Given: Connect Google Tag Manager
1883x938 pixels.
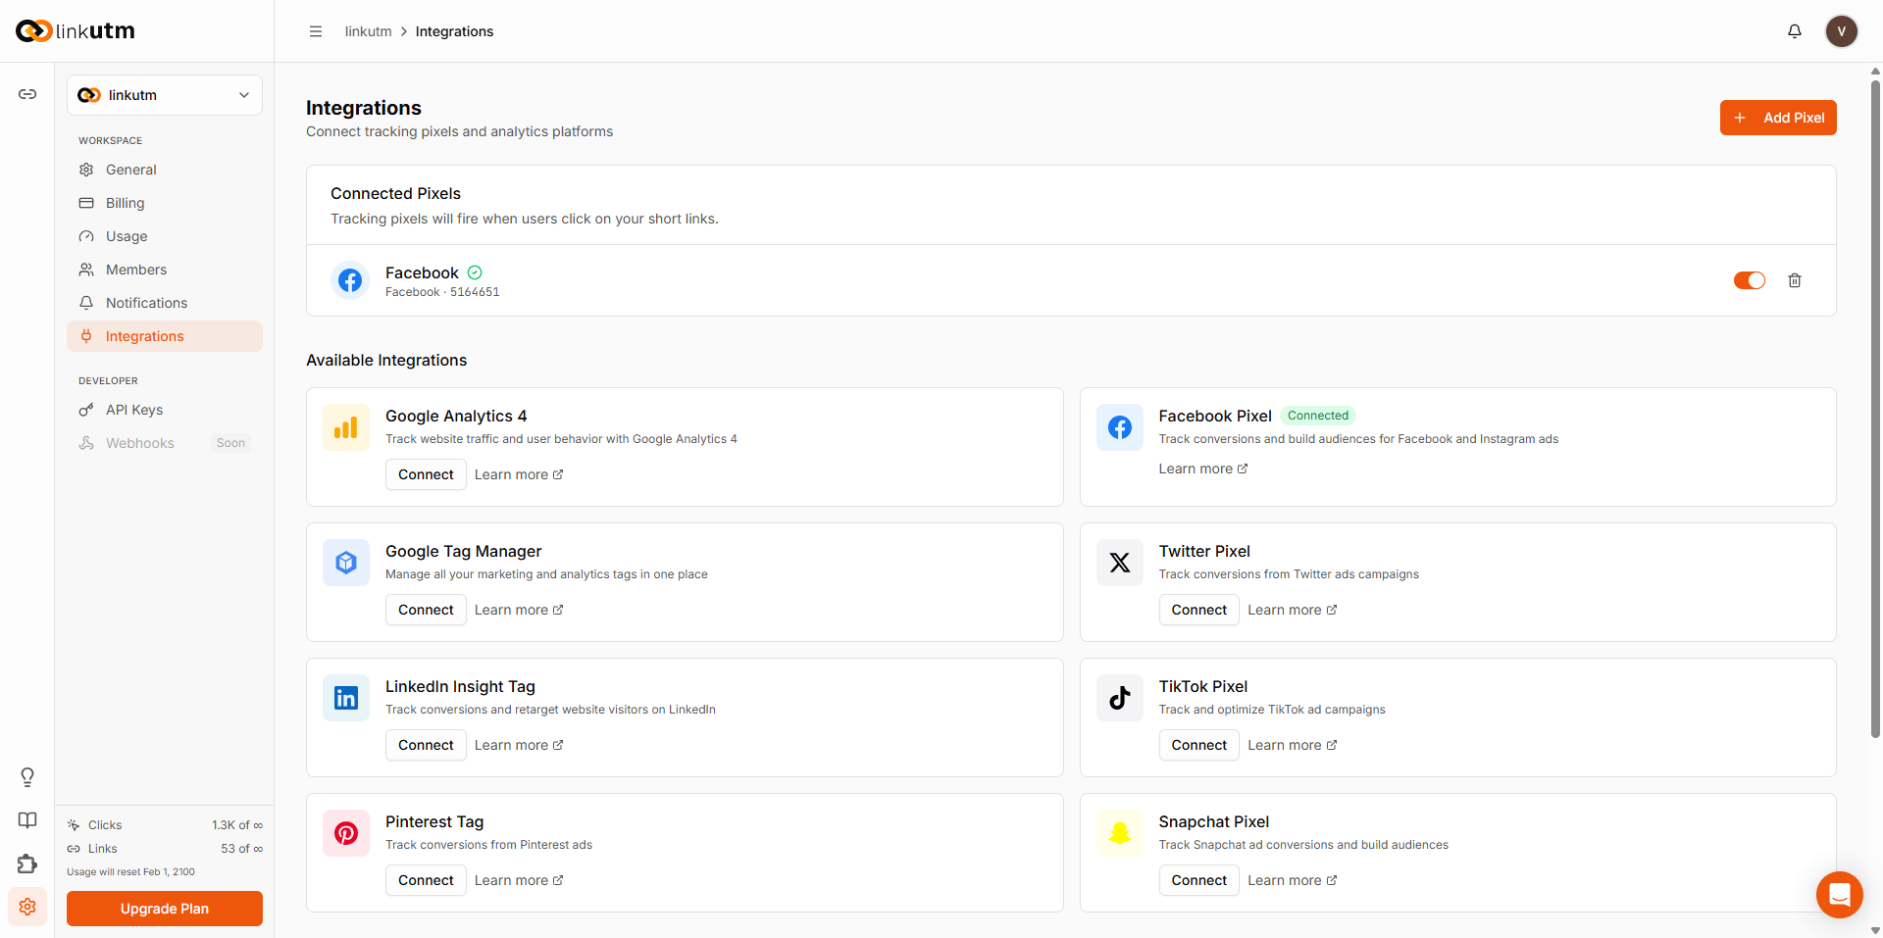Looking at the screenshot, I should pyautogui.click(x=426, y=610).
